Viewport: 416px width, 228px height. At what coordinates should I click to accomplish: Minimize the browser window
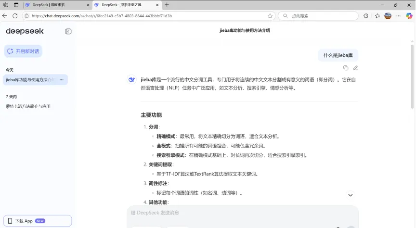382,5
